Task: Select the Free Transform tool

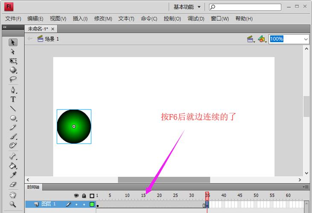Action: [x=13, y=61]
